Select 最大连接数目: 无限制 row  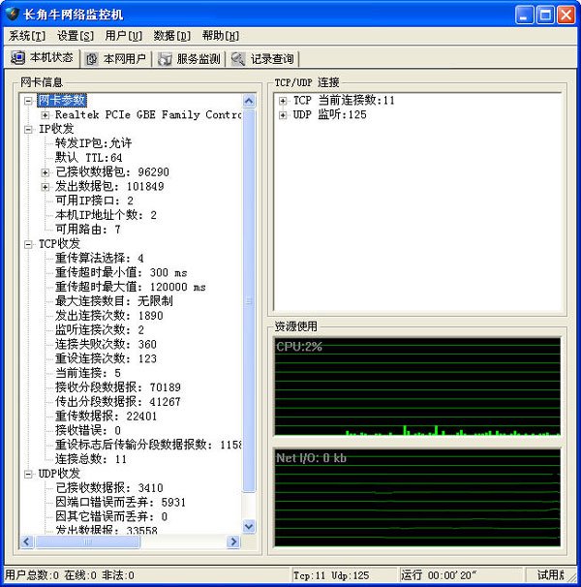pos(114,301)
